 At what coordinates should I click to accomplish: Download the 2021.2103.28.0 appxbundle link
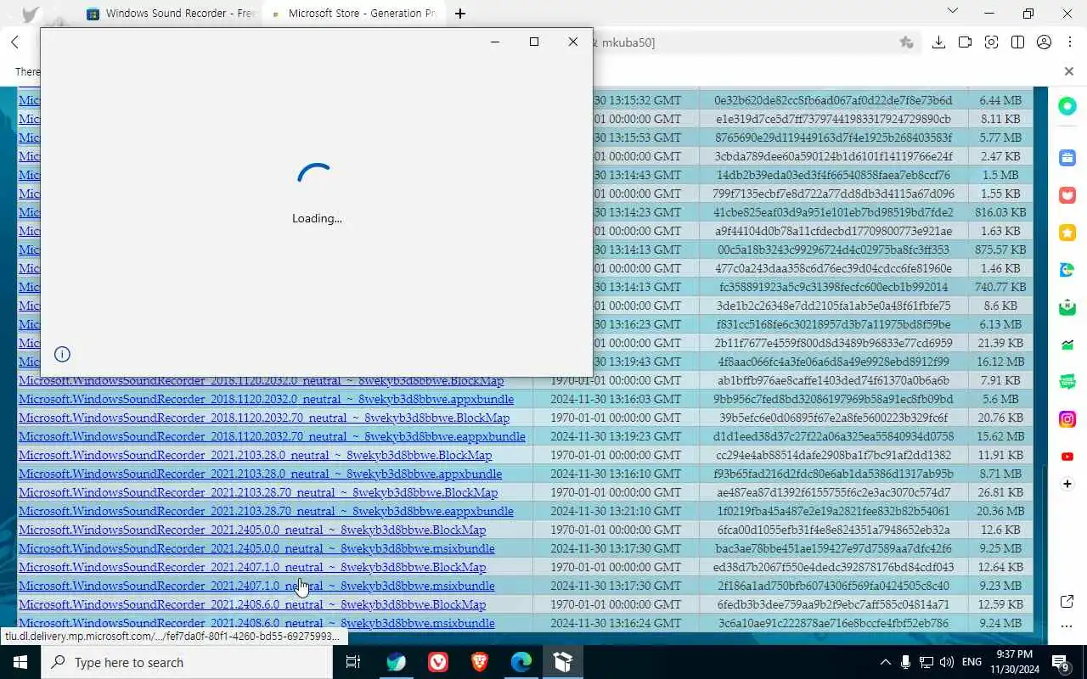point(260,474)
